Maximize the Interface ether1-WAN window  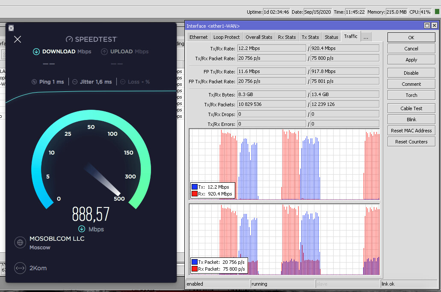[x=427, y=26]
